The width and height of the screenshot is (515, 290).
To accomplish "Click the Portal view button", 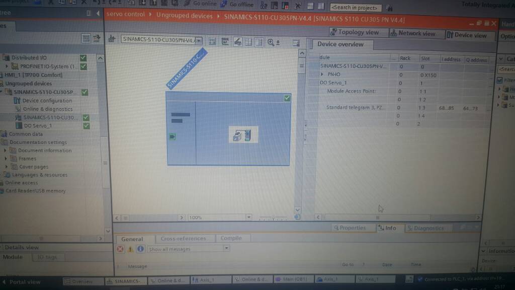I will coord(21,282).
